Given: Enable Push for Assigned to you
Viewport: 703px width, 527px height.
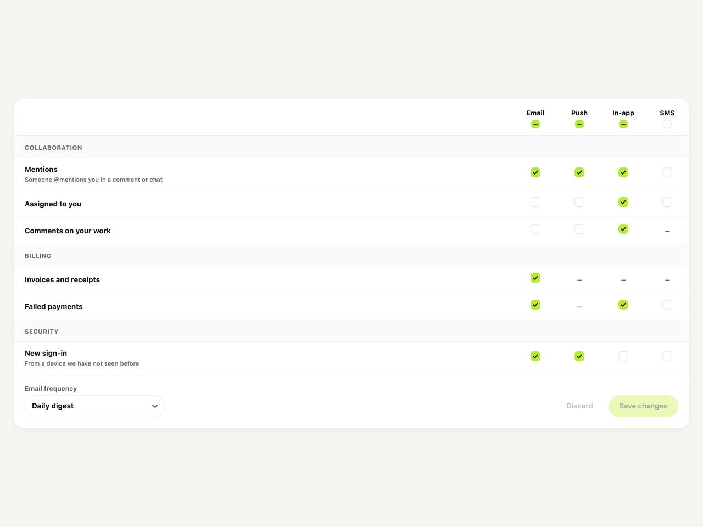Looking at the screenshot, I should (x=579, y=202).
